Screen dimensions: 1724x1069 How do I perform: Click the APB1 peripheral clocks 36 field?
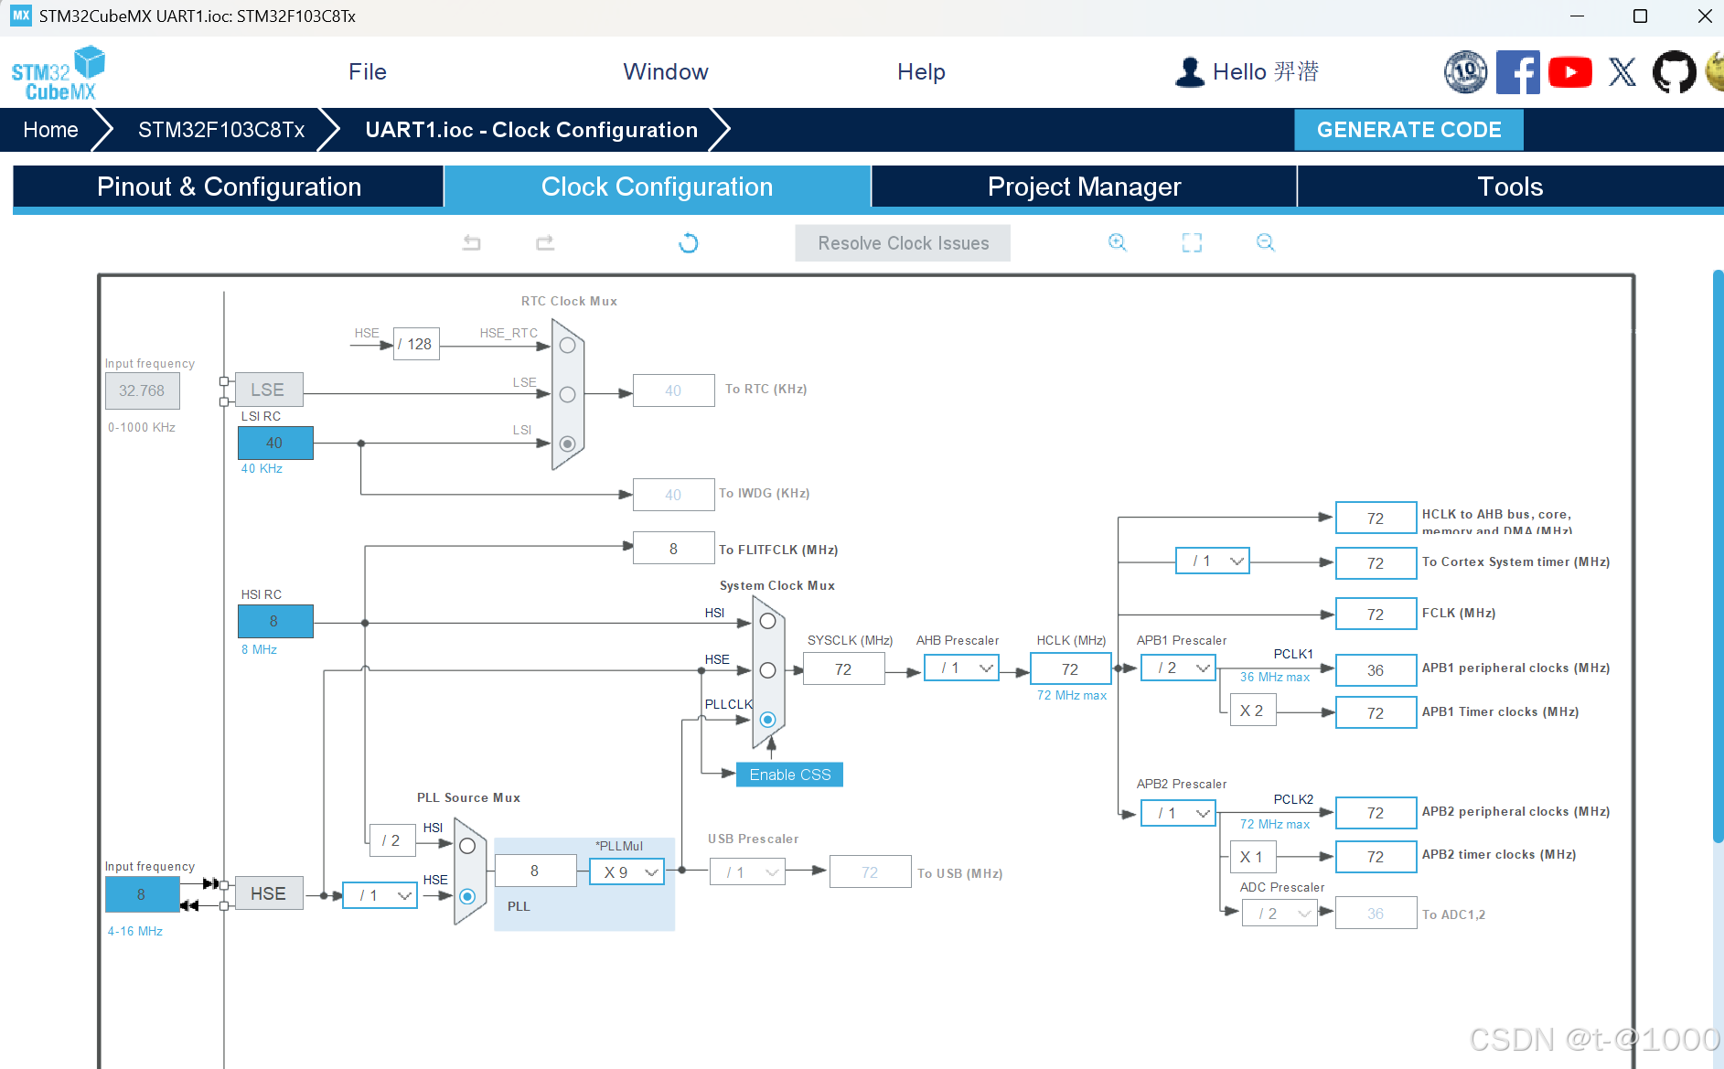(x=1376, y=670)
